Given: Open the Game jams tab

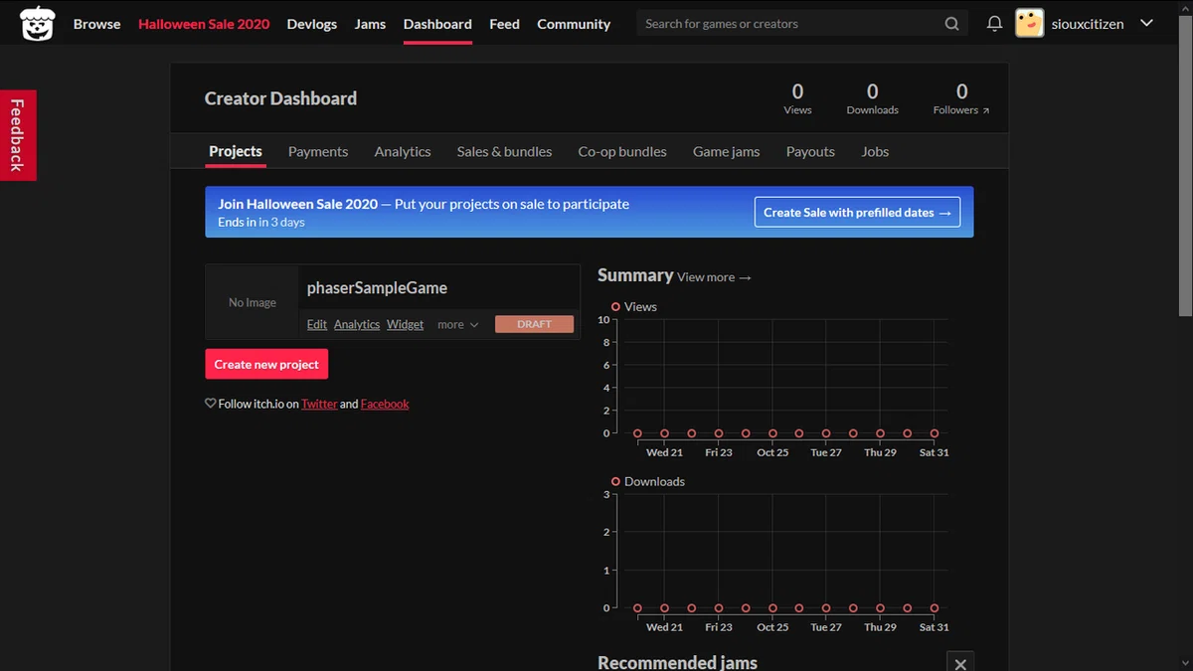Looking at the screenshot, I should tap(726, 151).
